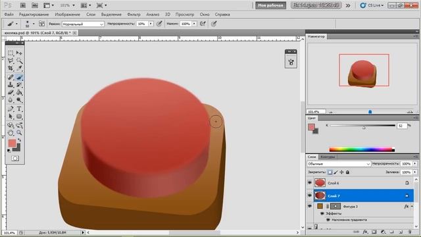This screenshot has height=237, width=421.
Task: Open Mini Bridge from the top bar
Action: coord(35,5)
